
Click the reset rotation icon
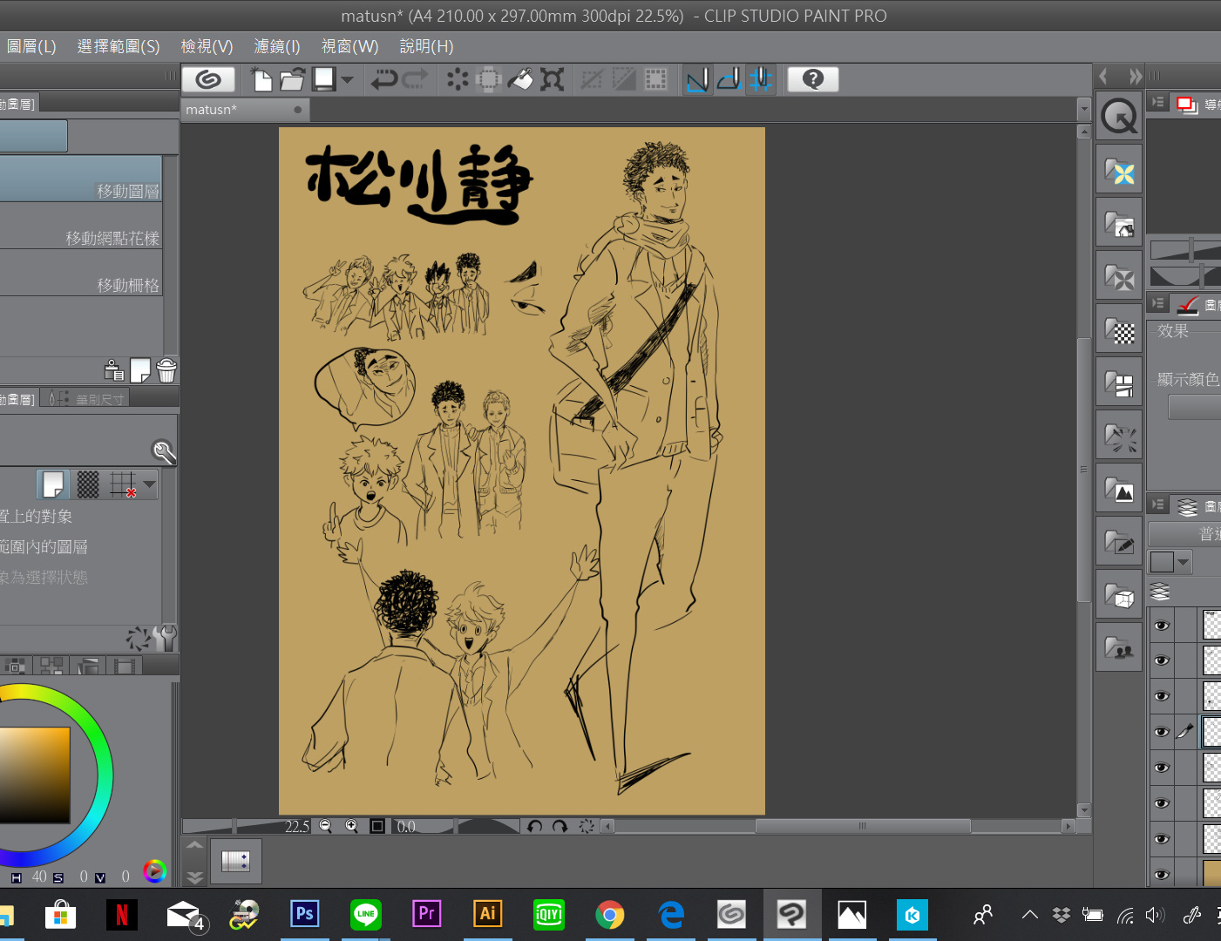586,826
